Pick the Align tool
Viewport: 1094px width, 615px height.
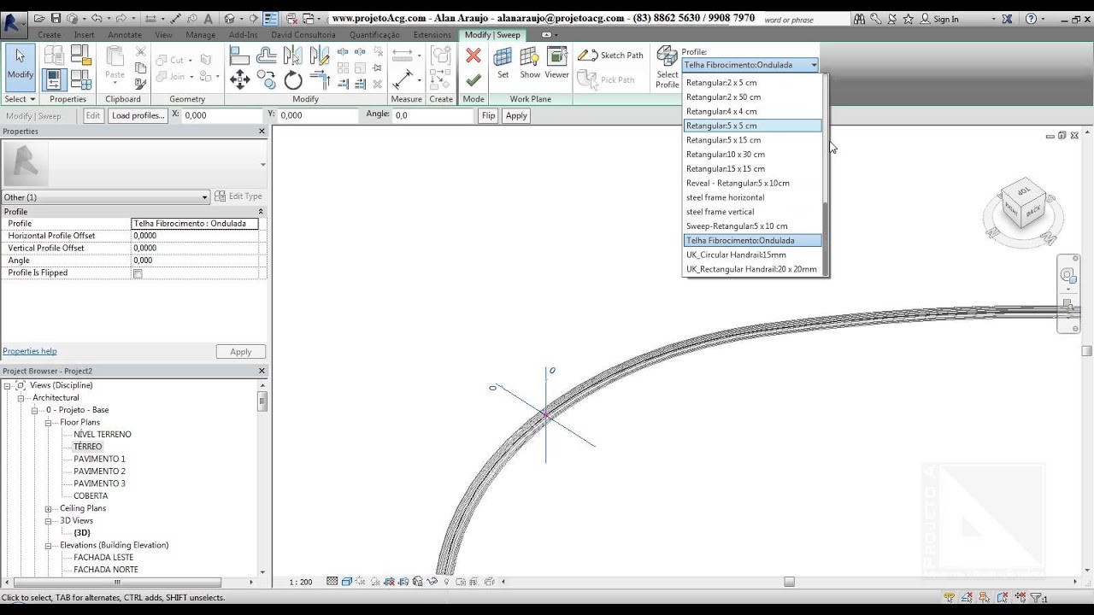[x=240, y=56]
